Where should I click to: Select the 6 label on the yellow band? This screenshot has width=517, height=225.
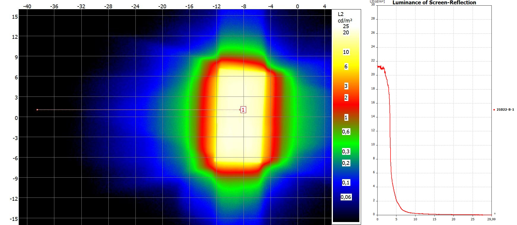click(346, 67)
